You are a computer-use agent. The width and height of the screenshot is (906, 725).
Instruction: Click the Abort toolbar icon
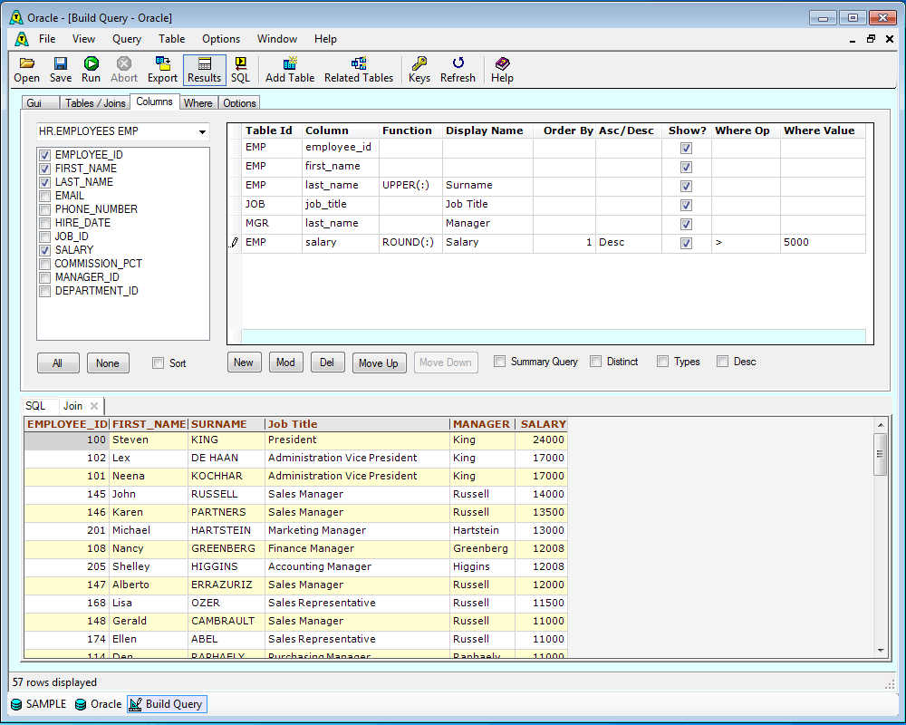click(124, 70)
